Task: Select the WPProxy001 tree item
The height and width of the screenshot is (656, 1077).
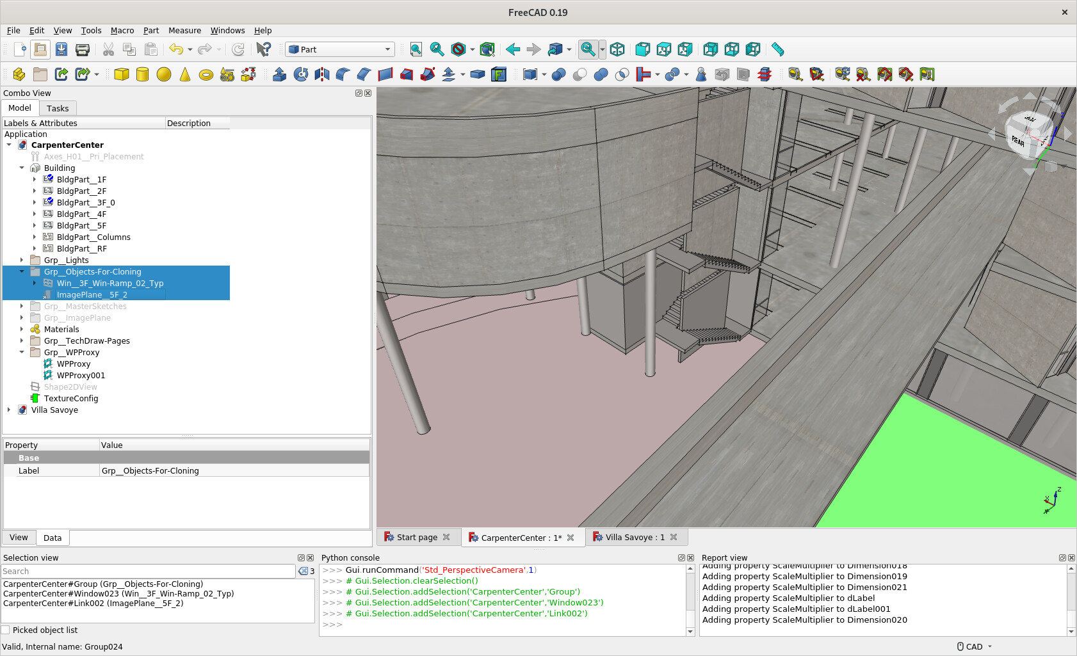Action: (x=81, y=375)
